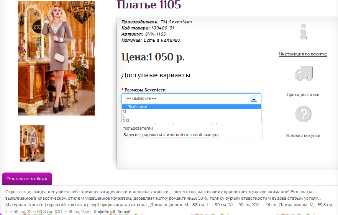Click the Платье 1105 product title

pyautogui.click(x=149, y=5)
